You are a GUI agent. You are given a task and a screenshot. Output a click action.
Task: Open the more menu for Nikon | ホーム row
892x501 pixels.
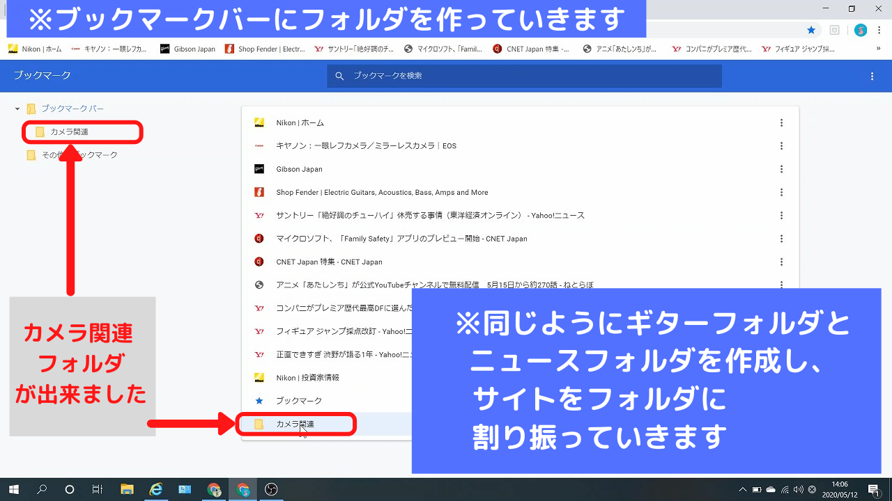point(781,123)
